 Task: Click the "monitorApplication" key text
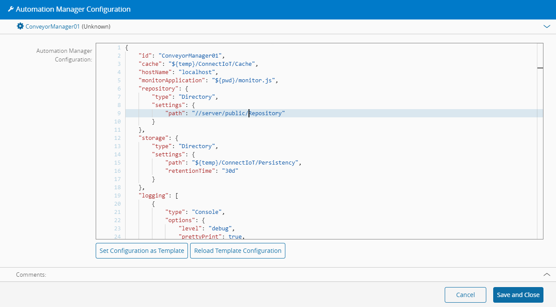point(171,81)
